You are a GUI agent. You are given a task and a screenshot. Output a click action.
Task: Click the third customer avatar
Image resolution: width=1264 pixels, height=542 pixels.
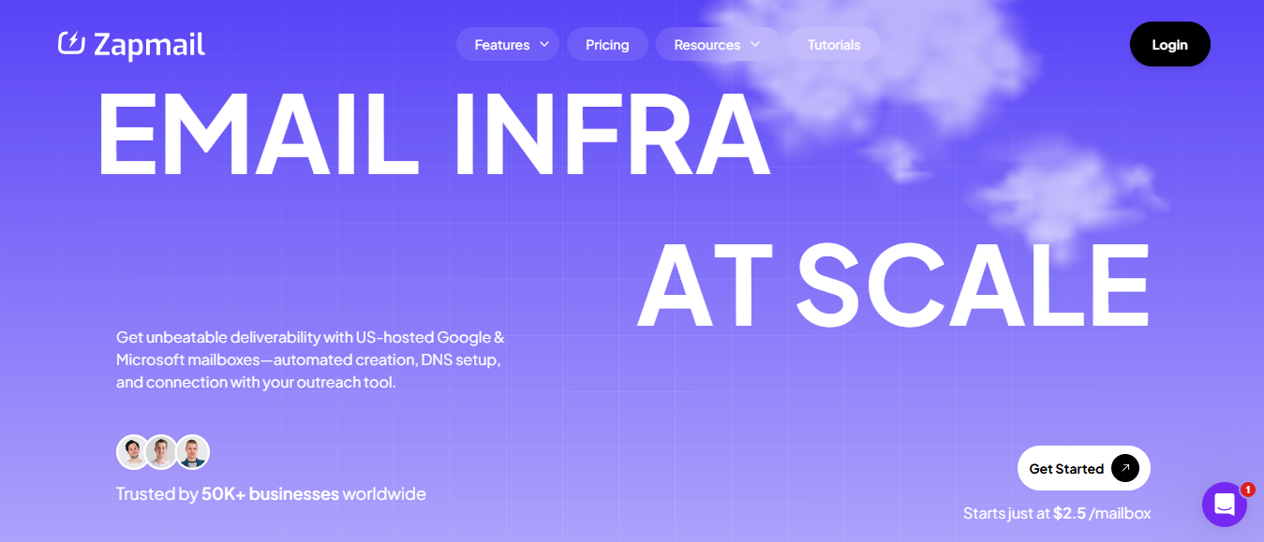tap(192, 452)
